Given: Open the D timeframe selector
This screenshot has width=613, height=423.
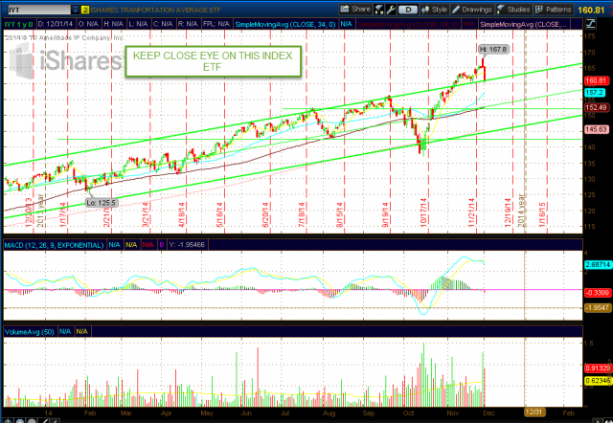Looking at the screenshot, I should (x=408, y=10).
